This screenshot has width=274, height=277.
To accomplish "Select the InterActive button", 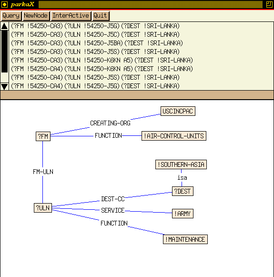I will point(71,16).
